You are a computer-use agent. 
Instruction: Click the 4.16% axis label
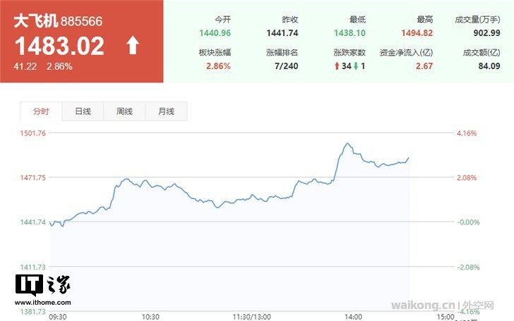468,133
